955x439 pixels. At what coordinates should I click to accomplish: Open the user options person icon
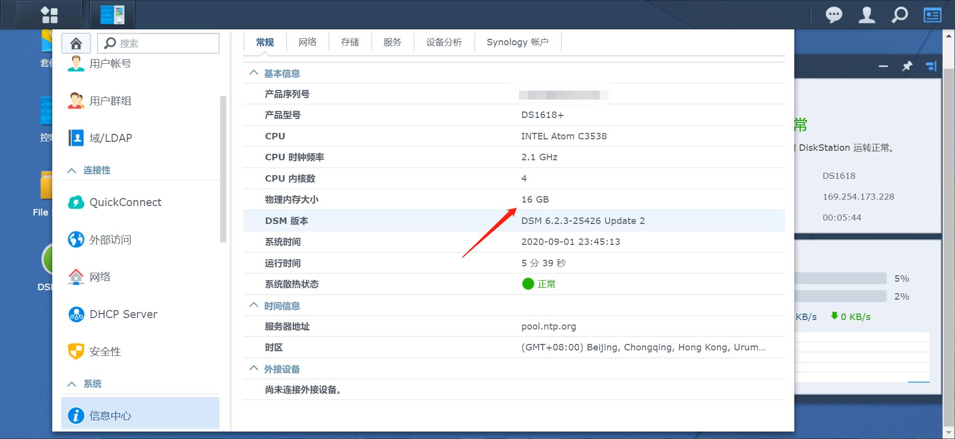tap(867, 15)
